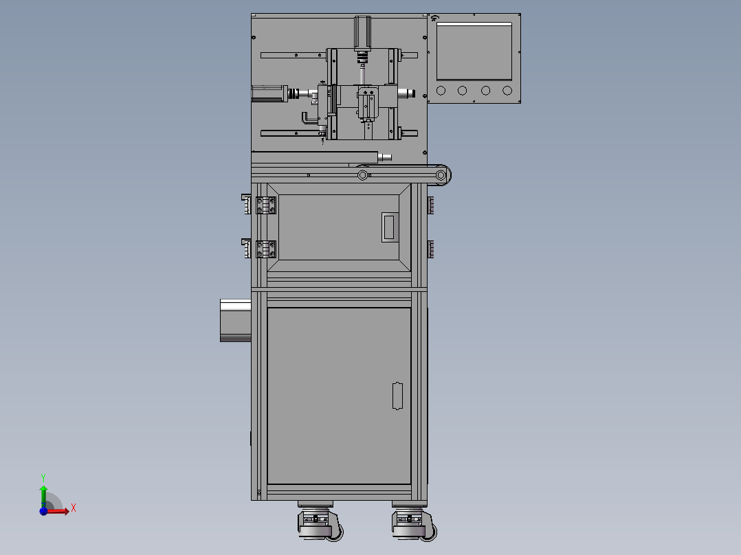The height and width of the screenshot is (555, 741).
Task: Select the horizontal motor on the left of backplate
Action: (x=269, y=93)
